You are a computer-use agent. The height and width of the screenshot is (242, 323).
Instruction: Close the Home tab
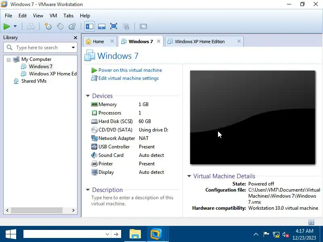(112, 41)
